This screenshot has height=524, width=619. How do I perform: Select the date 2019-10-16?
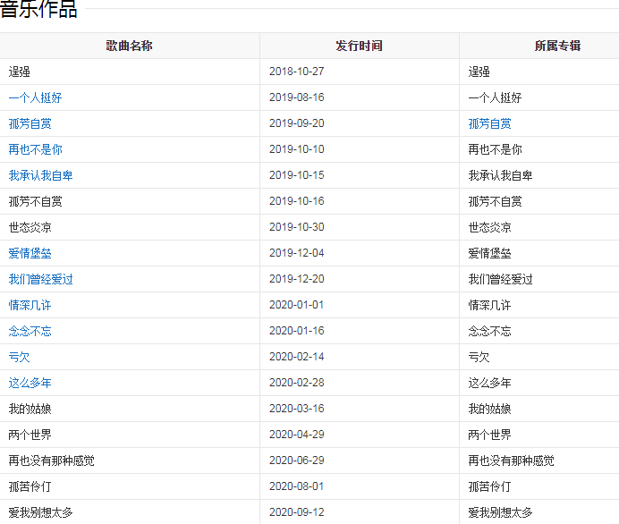(x=296, y=201)
